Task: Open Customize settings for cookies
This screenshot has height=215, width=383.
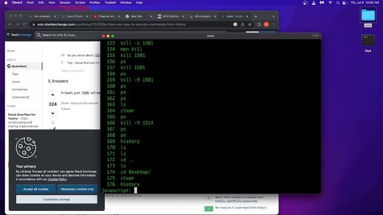Action: pos(57,199)
